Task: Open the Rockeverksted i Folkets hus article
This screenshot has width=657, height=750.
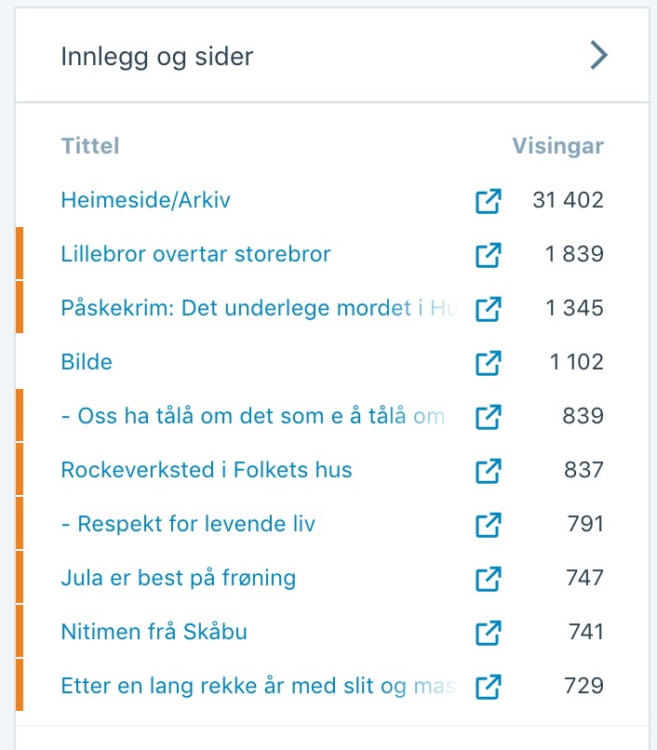Action: point(207,470)
